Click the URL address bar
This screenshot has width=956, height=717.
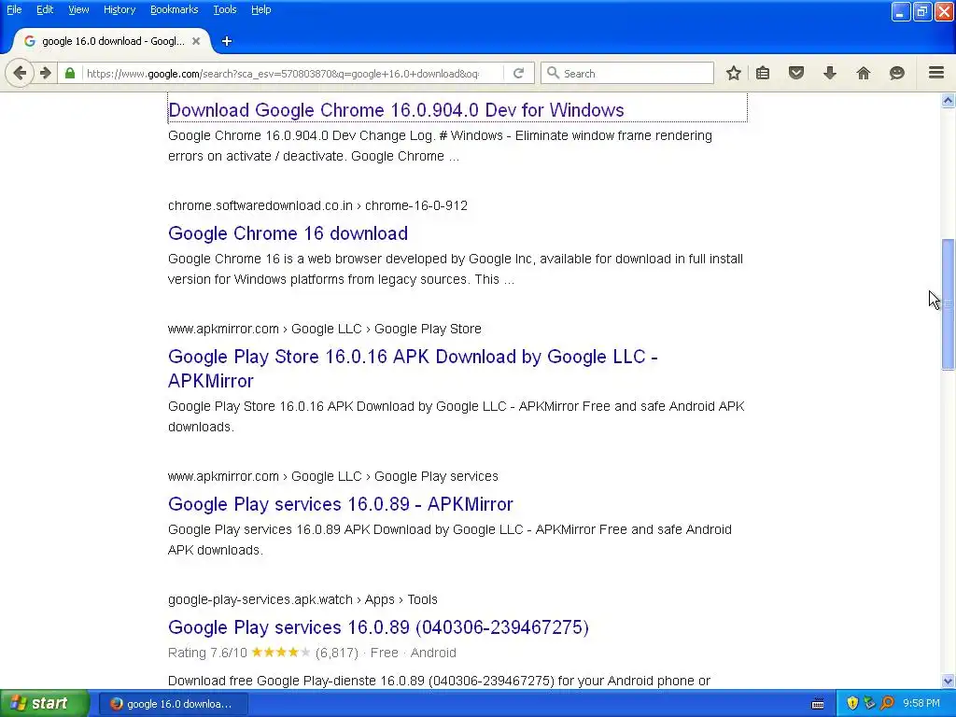[292, 73]
